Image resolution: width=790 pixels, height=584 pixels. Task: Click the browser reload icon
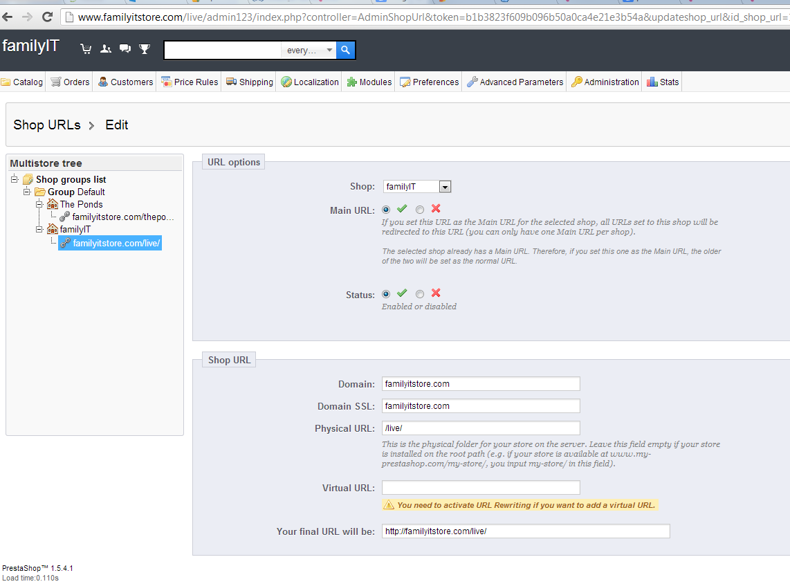pyautogui.click(x=47, y=17)
